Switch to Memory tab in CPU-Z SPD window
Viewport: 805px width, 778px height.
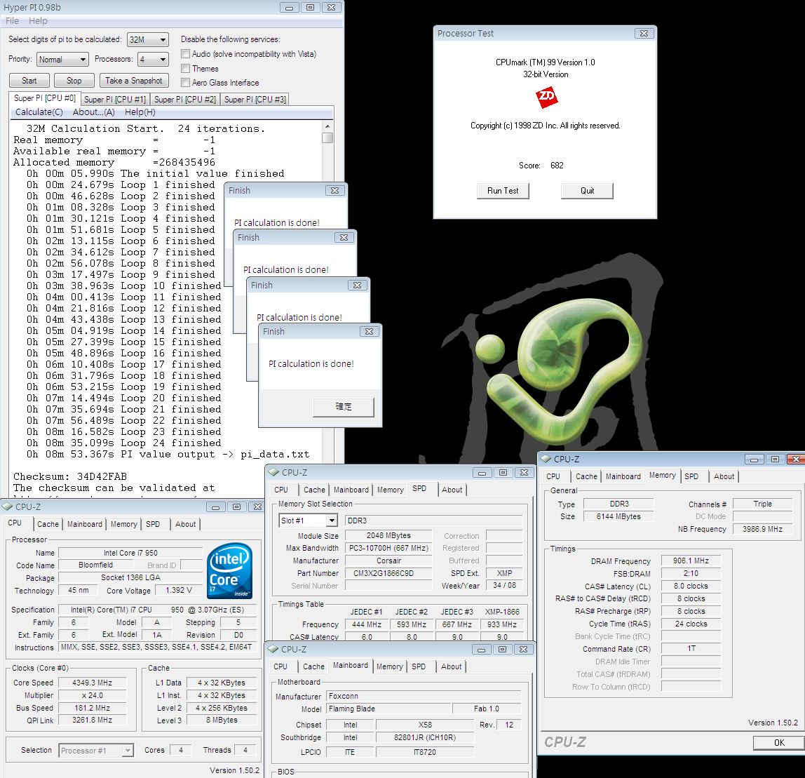[x=390, y=490]
